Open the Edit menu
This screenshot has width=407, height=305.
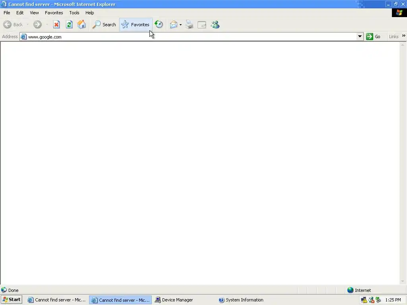(20, 13)
